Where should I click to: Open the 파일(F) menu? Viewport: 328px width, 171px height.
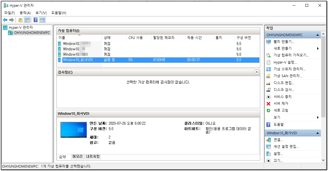pos(10,13)
